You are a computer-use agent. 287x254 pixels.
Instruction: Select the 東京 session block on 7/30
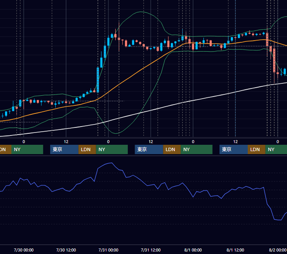pyautogui.click(x=65, y=149)
